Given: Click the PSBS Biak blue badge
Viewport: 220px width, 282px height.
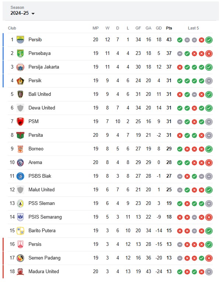Looking at the screenshot, I should click(x=20, y=176).
